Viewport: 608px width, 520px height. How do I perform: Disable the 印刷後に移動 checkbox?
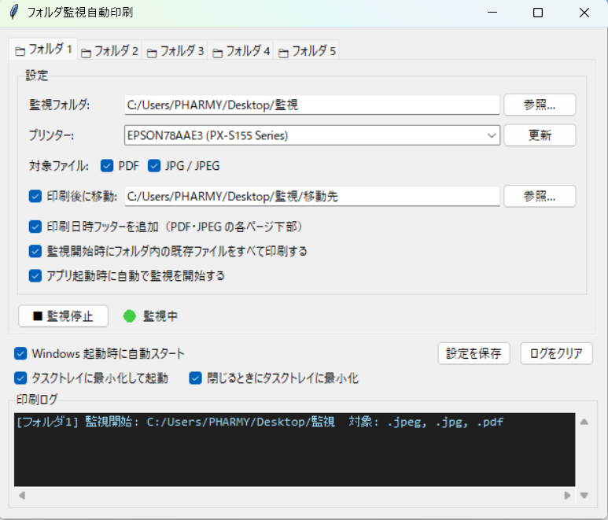point(35,196)
